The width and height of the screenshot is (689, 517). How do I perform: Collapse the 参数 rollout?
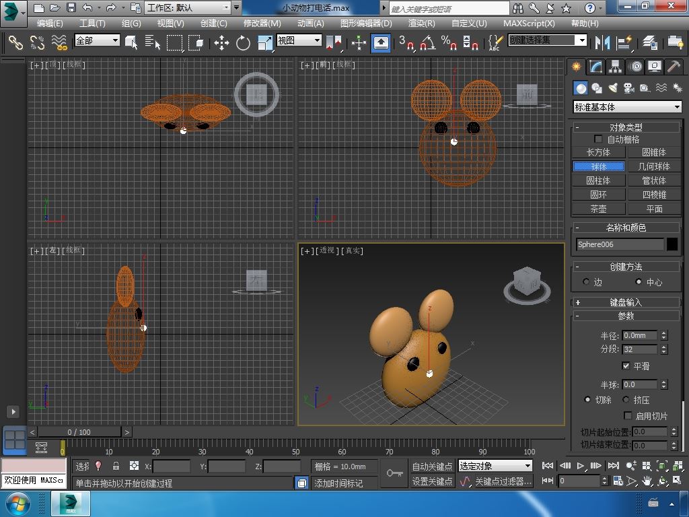(626, 316)
